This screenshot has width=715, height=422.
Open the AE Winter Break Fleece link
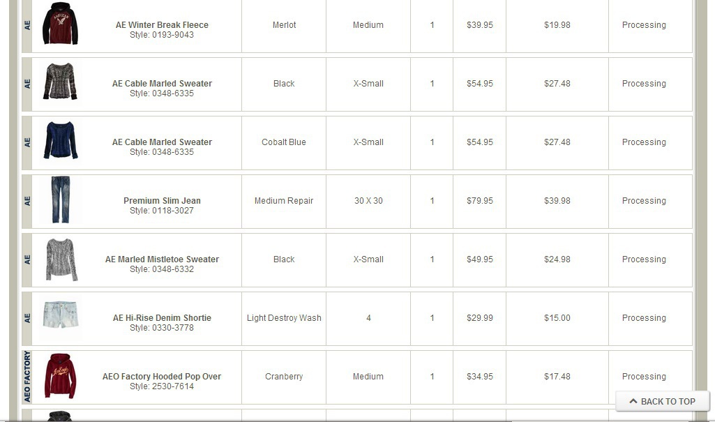point(162,25)
